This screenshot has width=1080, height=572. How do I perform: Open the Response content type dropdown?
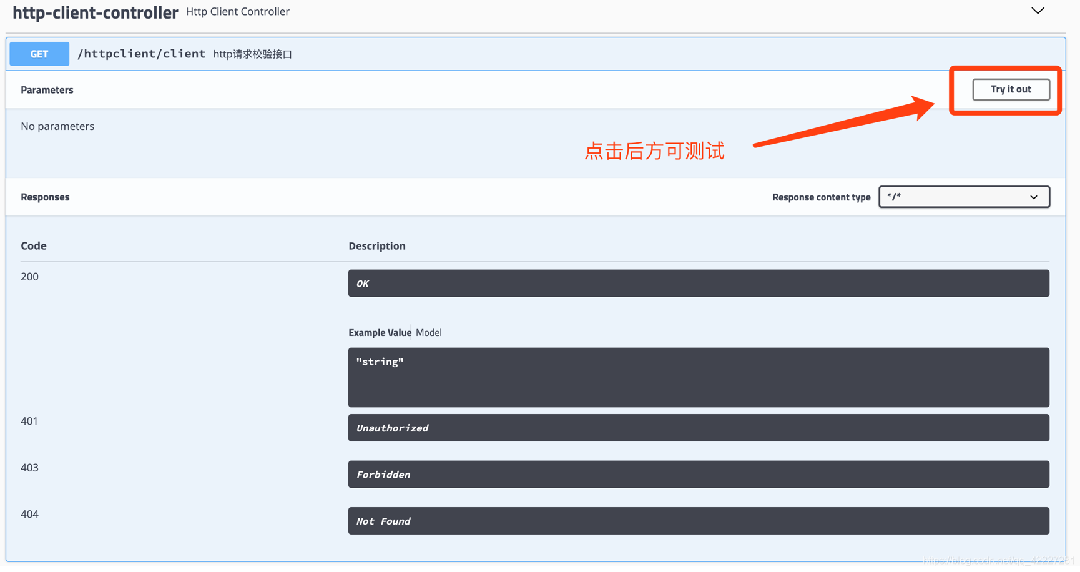(963, 197)
